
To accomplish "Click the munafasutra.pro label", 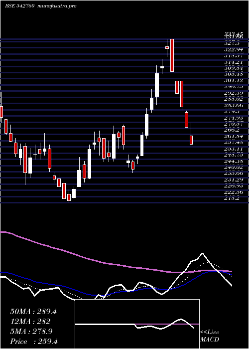I will coord(57,6).
